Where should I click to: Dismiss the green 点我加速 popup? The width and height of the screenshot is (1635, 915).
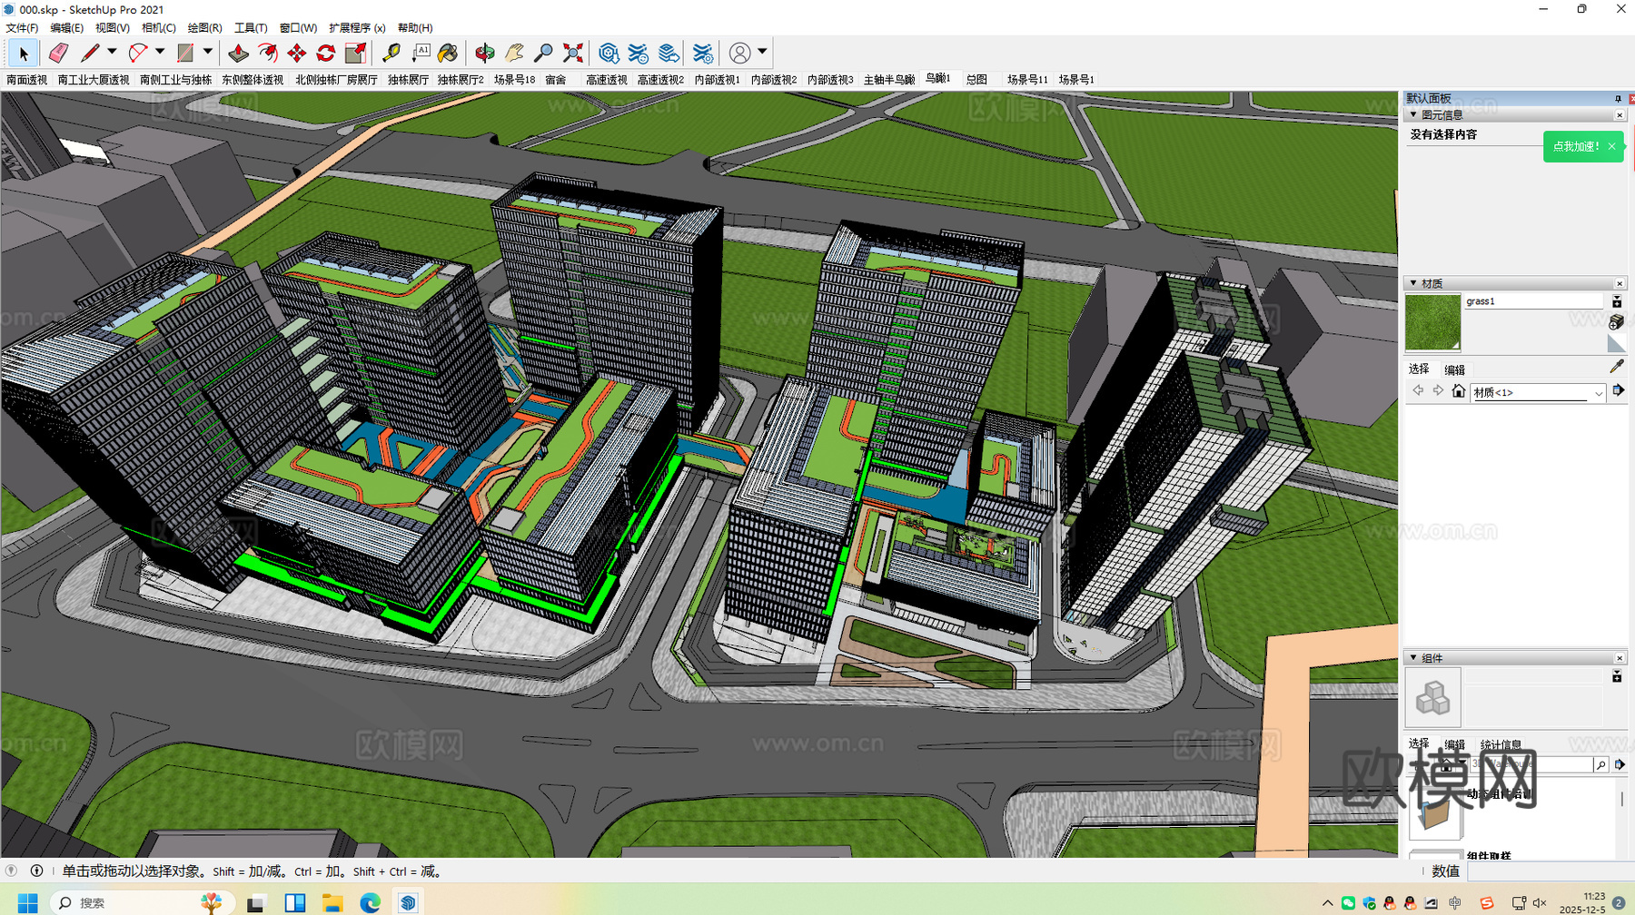click(x=1612, y=146)
